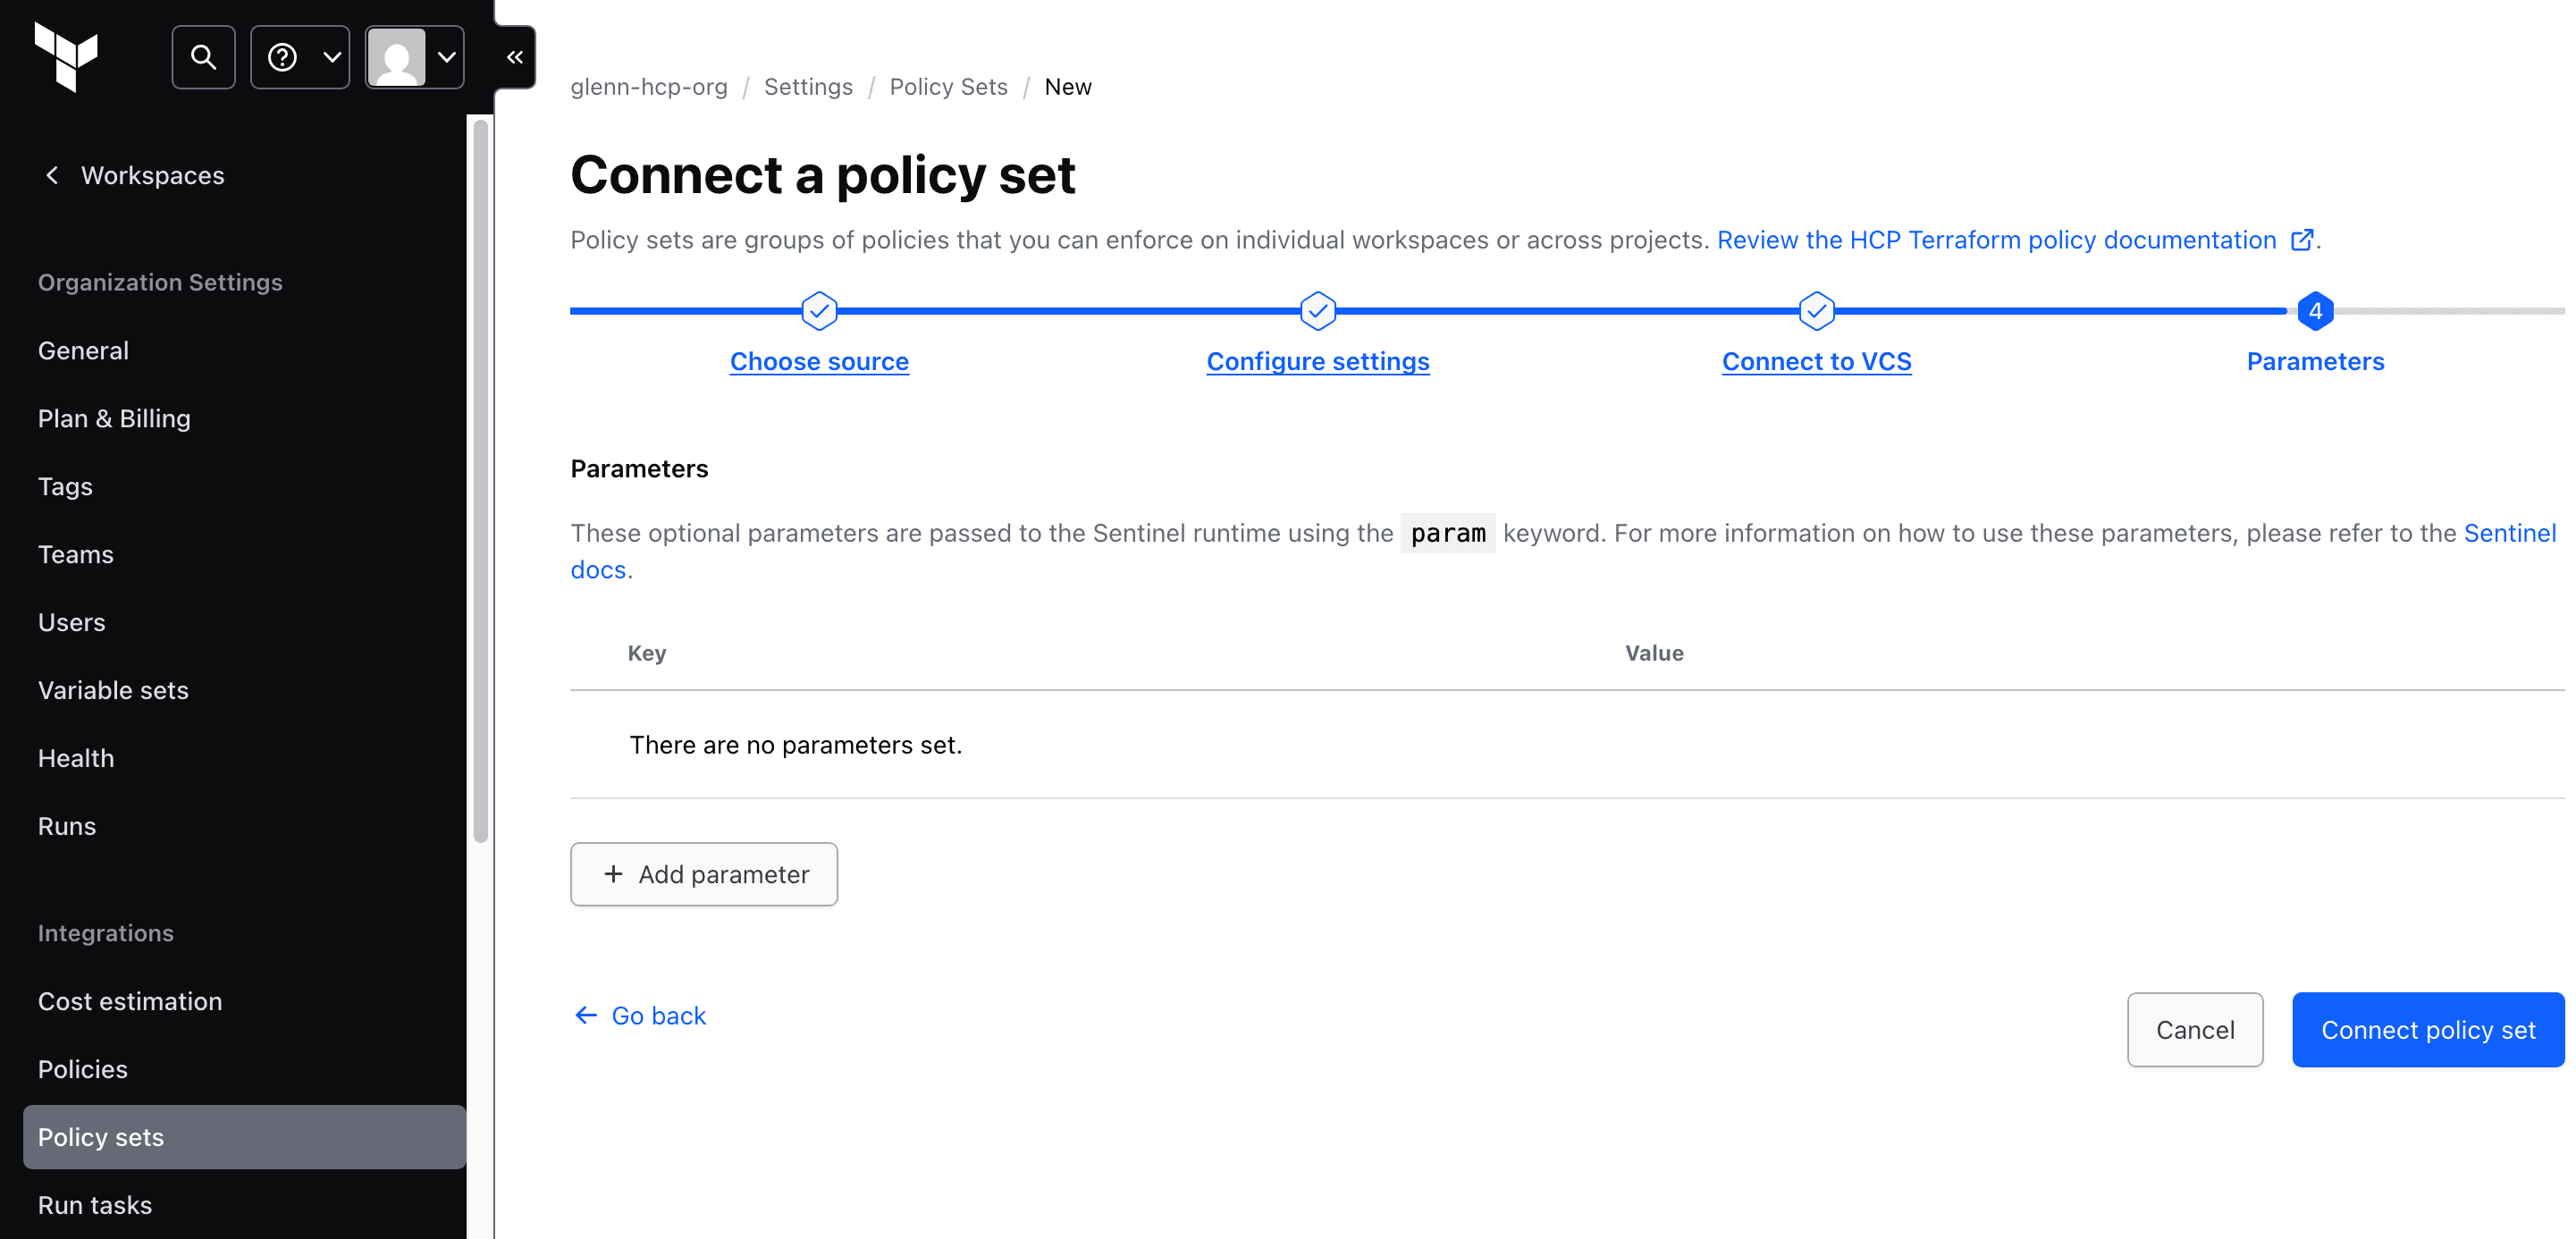The width and height of the screenshot is (2576, 1239).
Task: Open Variable sets in sidebar
Action: click(x=113, y=690)
